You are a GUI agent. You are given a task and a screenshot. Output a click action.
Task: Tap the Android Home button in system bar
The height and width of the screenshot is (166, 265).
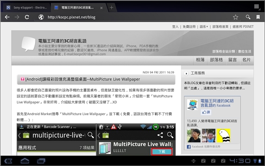[x=25, y=161]
